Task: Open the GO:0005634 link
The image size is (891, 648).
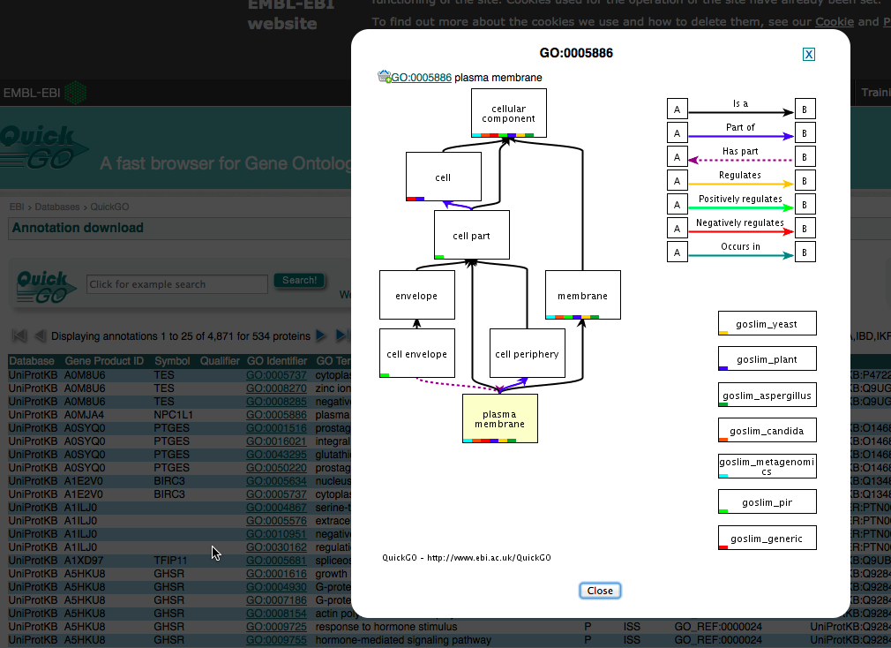Action: [276, 481]
